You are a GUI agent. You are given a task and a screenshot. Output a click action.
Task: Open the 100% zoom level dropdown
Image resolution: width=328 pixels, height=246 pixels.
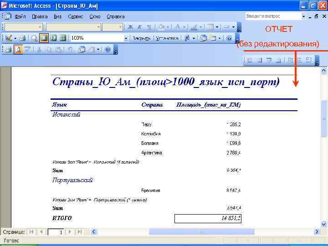click(x=126, y=38)
